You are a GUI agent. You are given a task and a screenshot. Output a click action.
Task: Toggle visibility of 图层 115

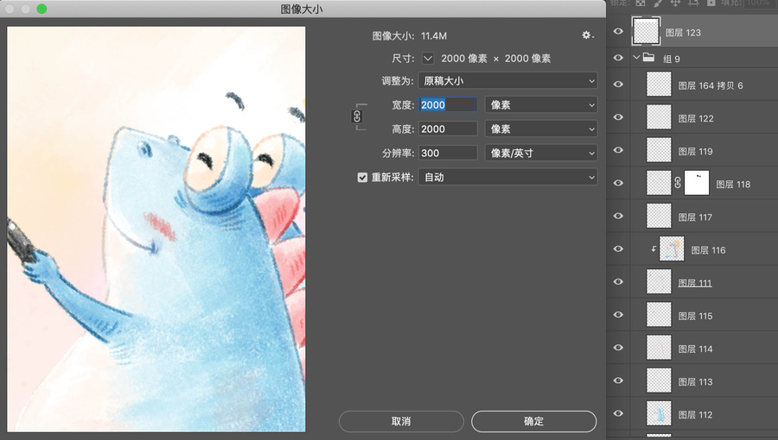click(x=618, y=315)
